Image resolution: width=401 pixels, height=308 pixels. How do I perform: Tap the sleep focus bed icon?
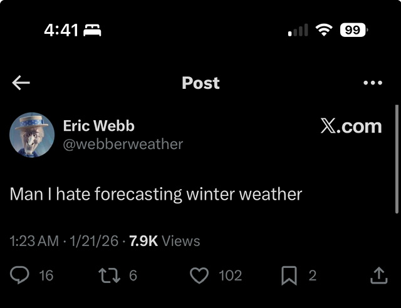click(91, 29)
